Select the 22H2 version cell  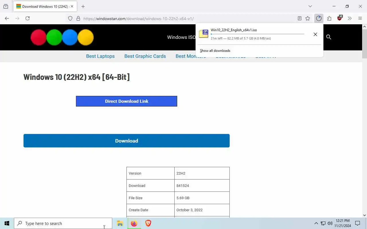coord(202,173)
